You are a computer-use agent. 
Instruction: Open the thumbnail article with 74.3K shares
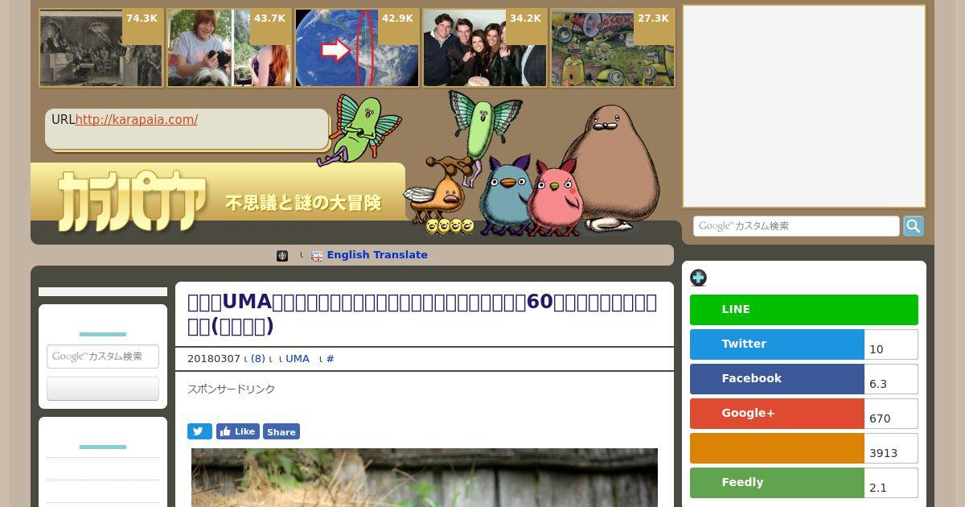tap(101, 47)
